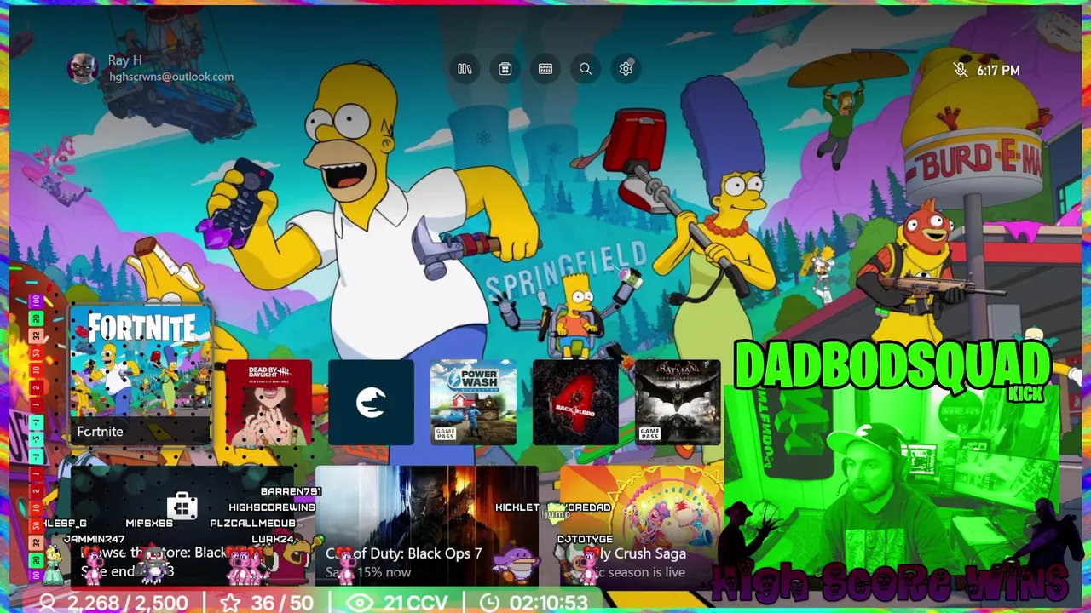1091x613 pixels.
Task: Click the hghscrwns@outlook.com email text
Action: click(x=171, y=77)
